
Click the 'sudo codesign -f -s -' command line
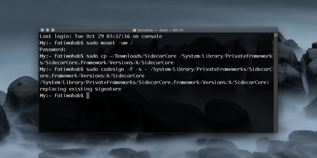(156, 69)
